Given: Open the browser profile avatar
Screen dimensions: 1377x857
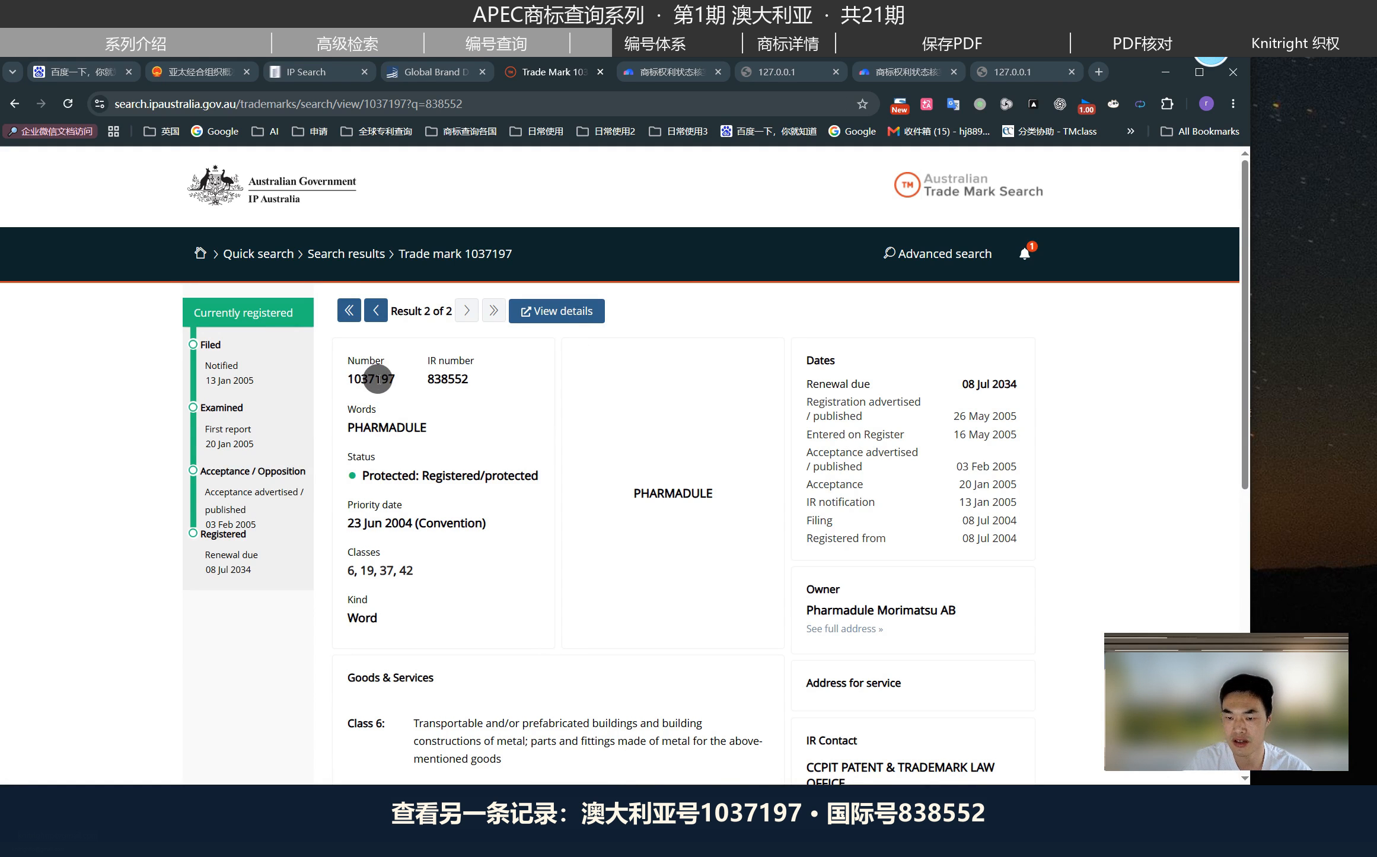Looking at the screenshot, I should point(1206,104).
